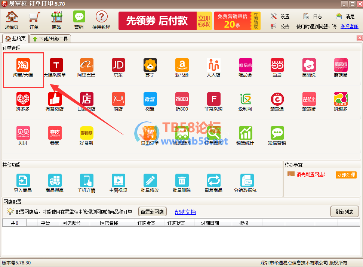
Task: Open the 萌店 platform
Action: (x=118, y=102)
